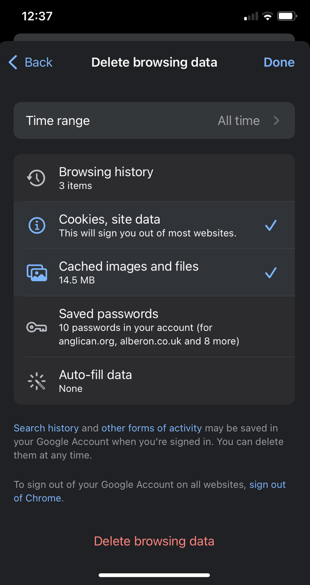Image resolution: width=310 pixels, height=585 pixels.
Task: Select the Browsing history row
Action: click(x=154, y=178)
